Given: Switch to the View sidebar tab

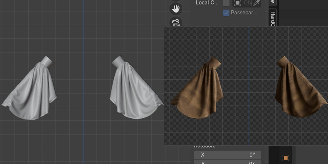Looking at the screenshot, I should pyautogui.click(x=273, y=2).
